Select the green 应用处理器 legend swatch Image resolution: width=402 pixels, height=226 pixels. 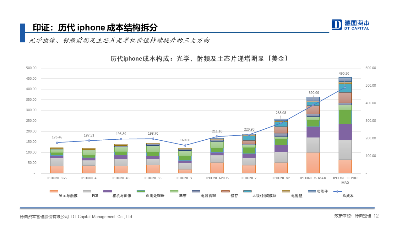(141, 191)
